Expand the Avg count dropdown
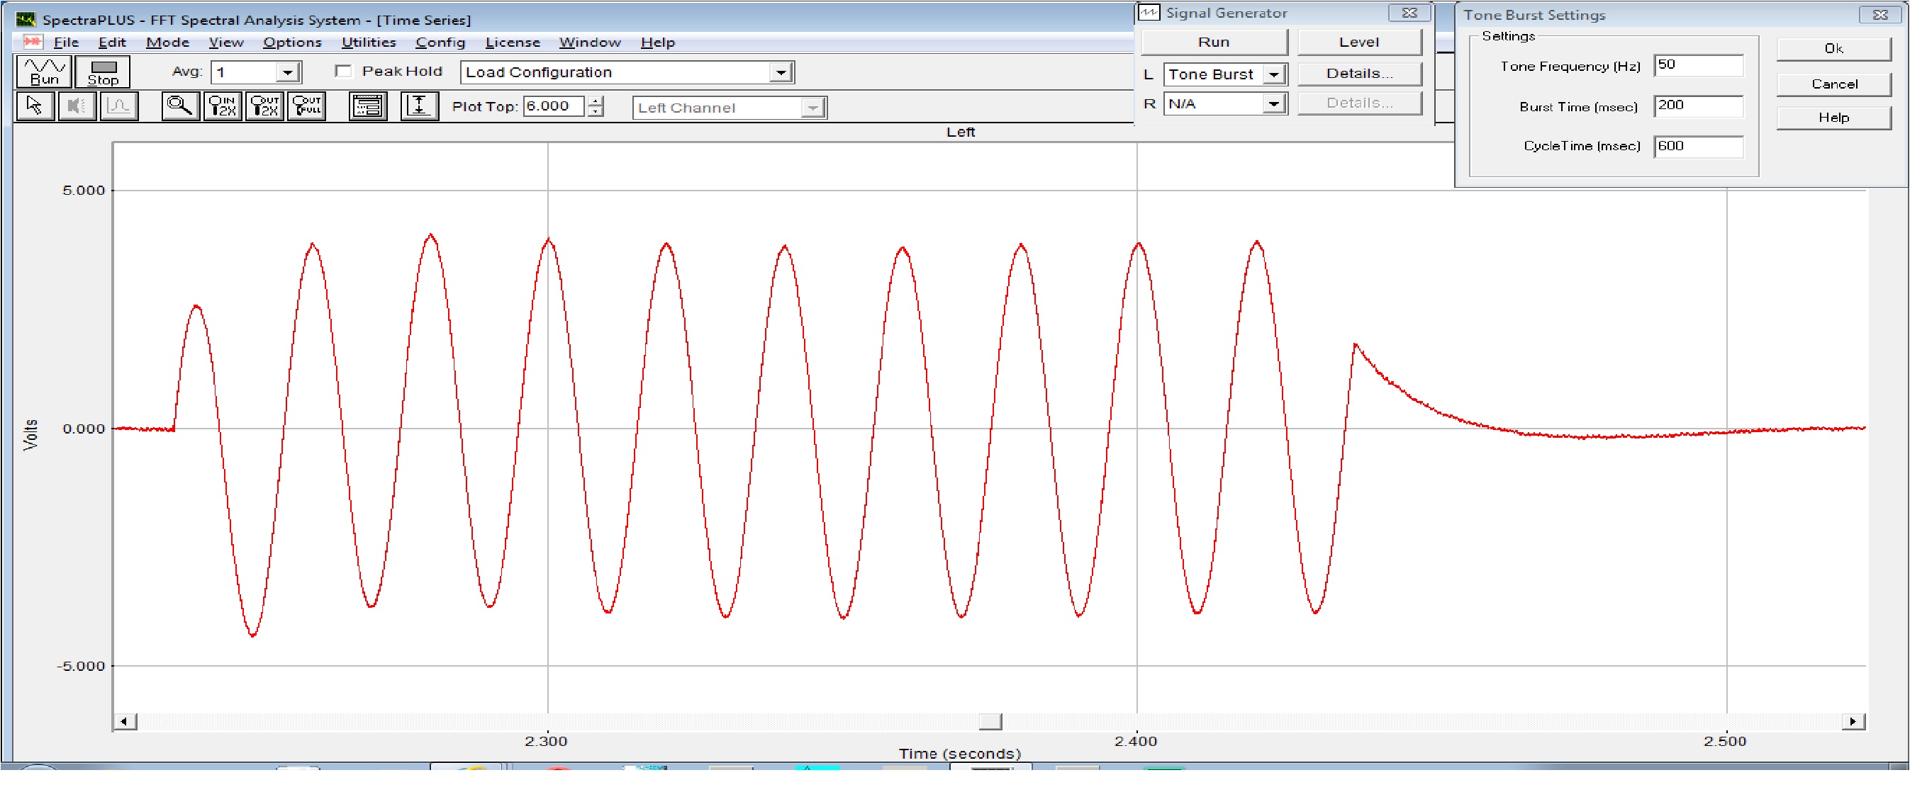This screenshot has height=792, width=1927. click(287, 72)
